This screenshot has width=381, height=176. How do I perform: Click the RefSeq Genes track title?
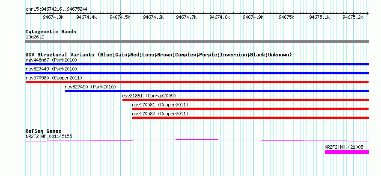[x=44, y=131]
